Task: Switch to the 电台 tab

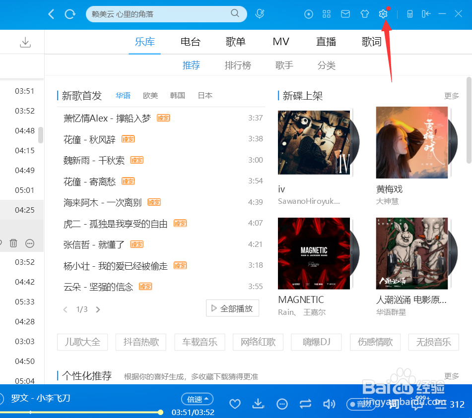Action: point(190,42)
